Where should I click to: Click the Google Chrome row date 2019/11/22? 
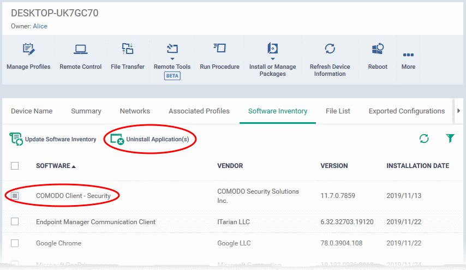pos(404,243)
